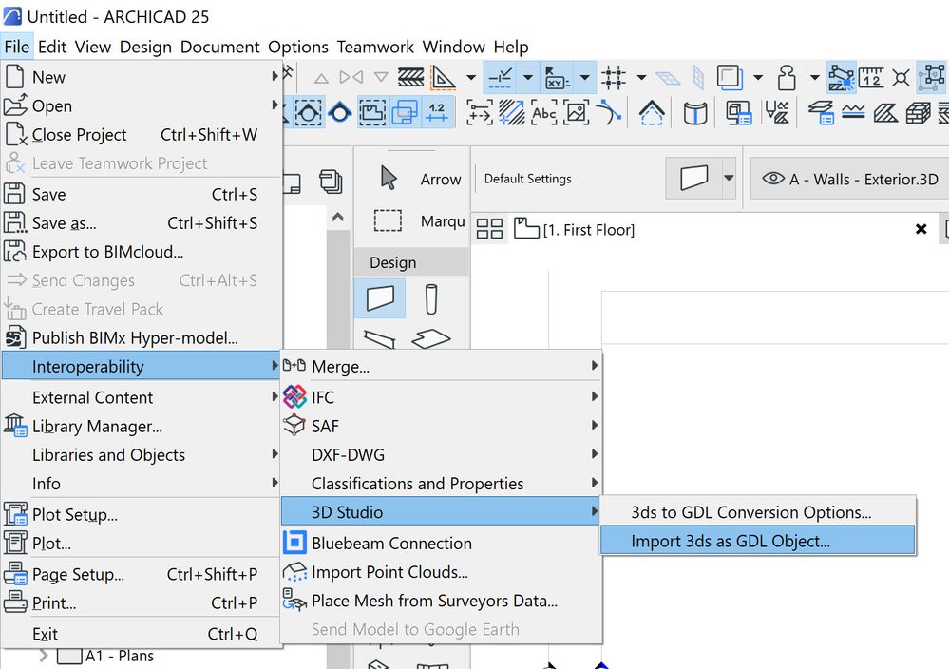Click the Design toolbox group header
The height and width of the screenshot is (669, 949).
(411, 262)
